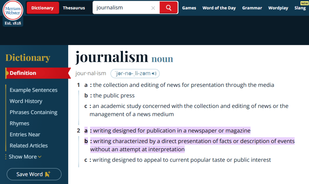309x184 pixels.
Task: Open Phrases Containing in sidebar
Action: (34, 112)
